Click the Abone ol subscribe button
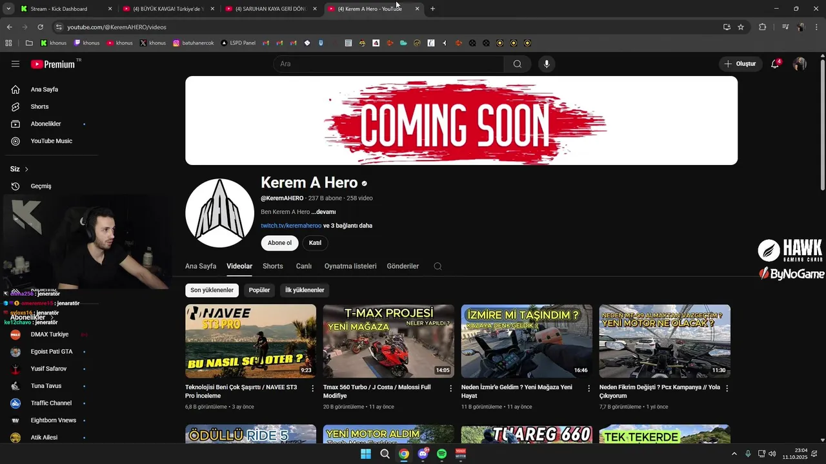Screen dimensions: 826x464 pos(279,243)
